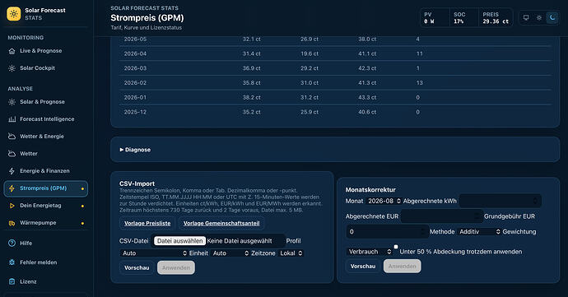Click the cloud icon beside Wetter & Energie
Screen dimensions: 568x297
[x=12, y=137]
